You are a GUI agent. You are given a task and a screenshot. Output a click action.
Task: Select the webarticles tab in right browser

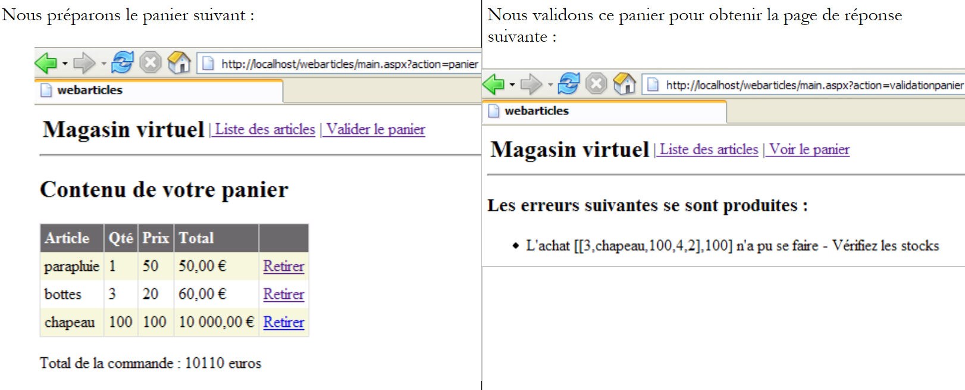point(536,111)
